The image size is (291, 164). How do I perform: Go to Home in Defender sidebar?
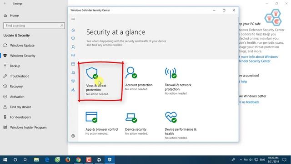pos(73,30)
